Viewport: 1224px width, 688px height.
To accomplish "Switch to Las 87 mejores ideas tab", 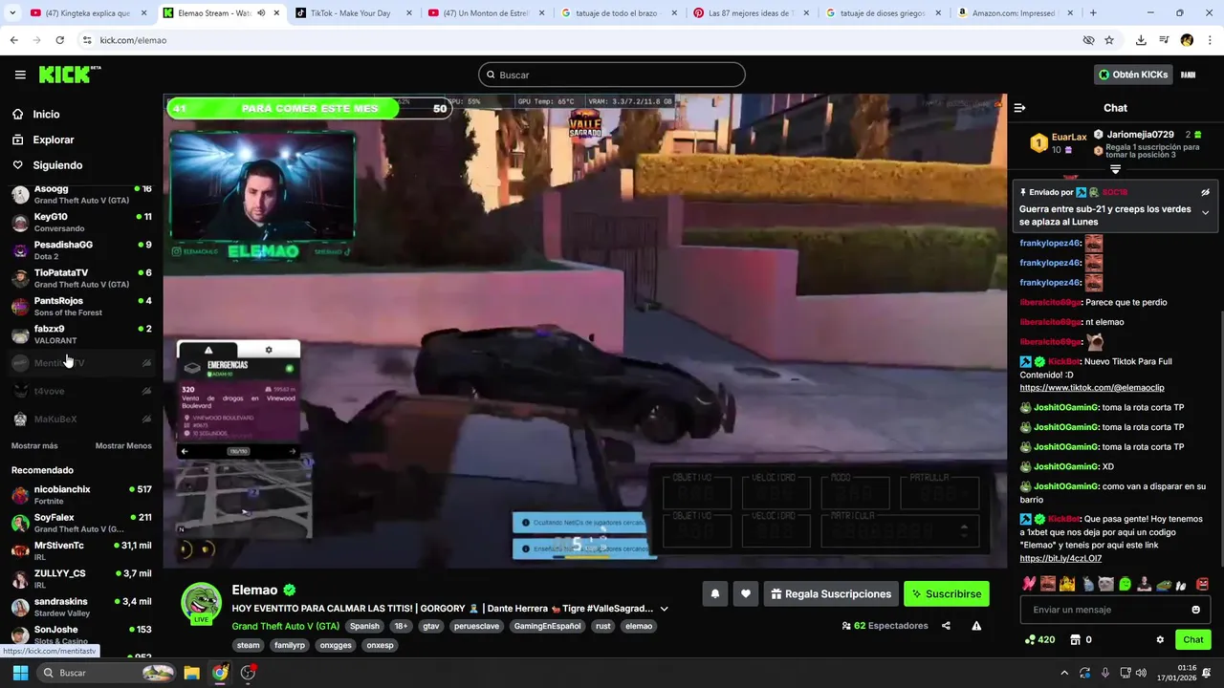I will pyautogui.click(x=749, y=13).
